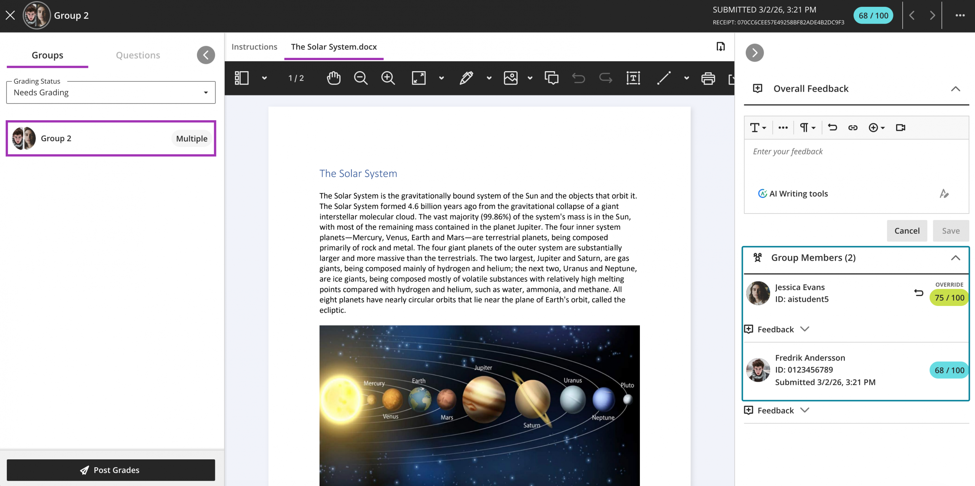Select the Pan tool in the document toolbar
The image size is (975, 486).
(333, 78)
